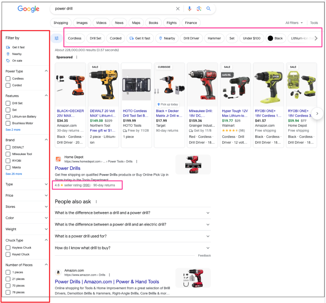Collapse the Power Type filter section

pos(46,71)
